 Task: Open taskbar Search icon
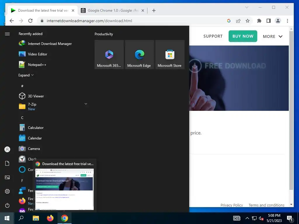(21, 218)
